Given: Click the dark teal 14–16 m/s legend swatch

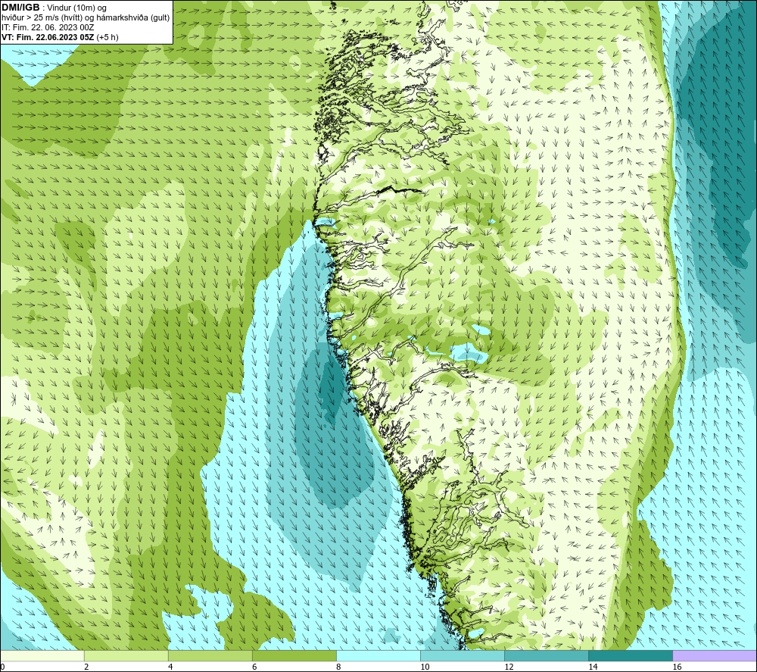Looking at the screenshot, I should tap(631, 655).
